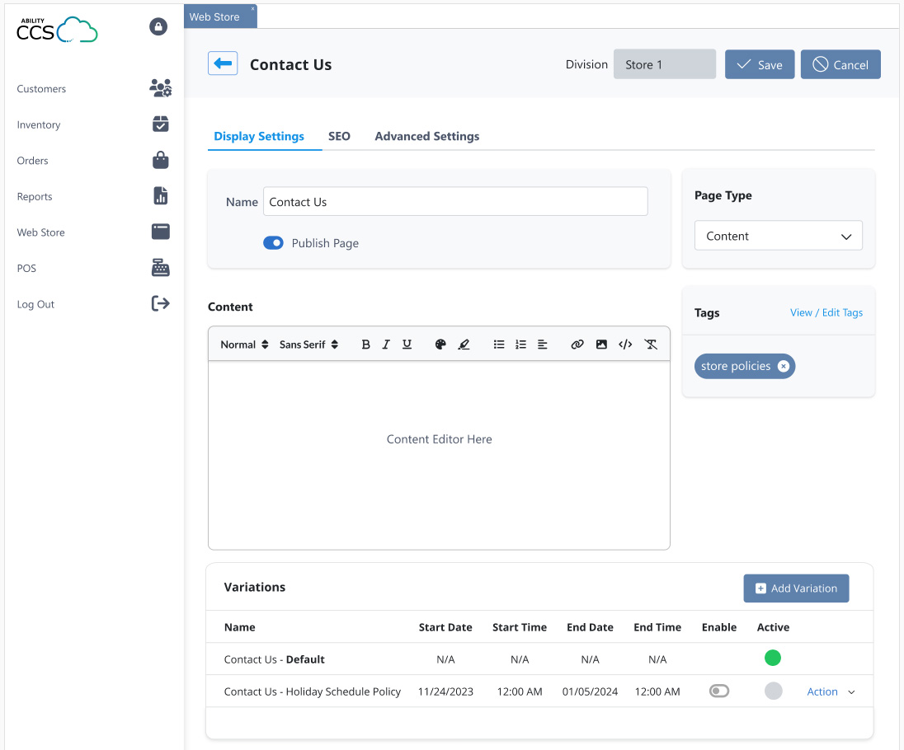Open the Page Type dropdown

[777, 235]
